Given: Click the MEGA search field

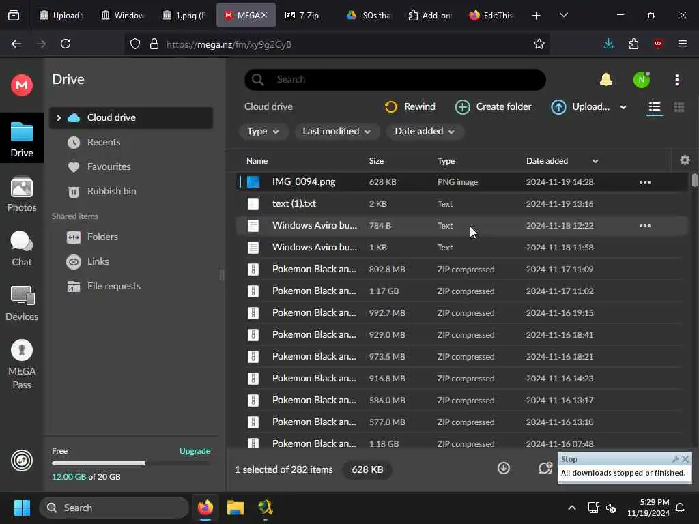Looking at the screenshot, I should [x=395, y=80].
